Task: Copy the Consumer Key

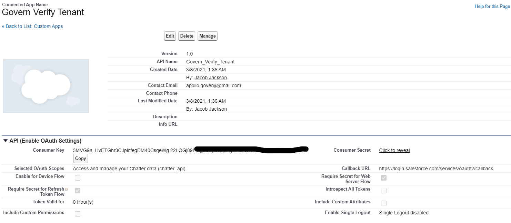Action: tap(81, 159)
